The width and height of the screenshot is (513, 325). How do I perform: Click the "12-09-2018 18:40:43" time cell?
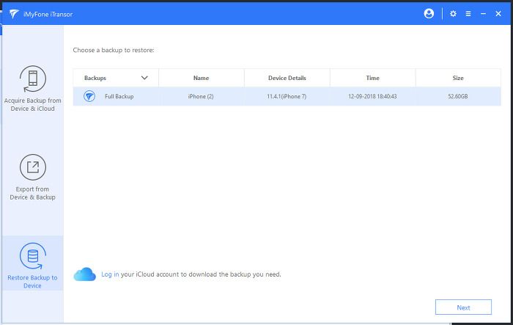(372, 96)
